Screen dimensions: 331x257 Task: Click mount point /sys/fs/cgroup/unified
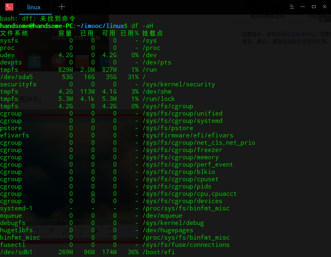tap(182, 114)
